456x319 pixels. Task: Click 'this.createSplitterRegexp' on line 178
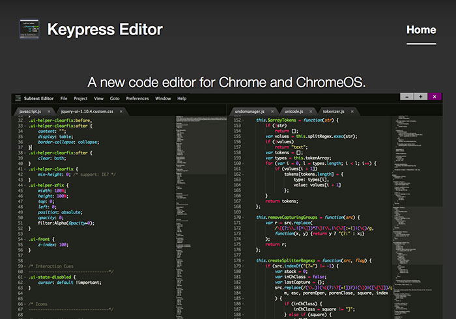285,261
